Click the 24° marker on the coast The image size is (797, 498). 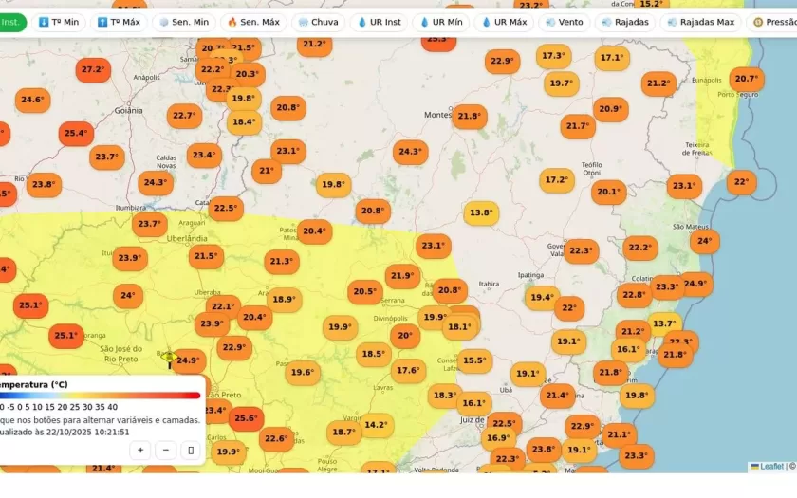click(704, 241)
